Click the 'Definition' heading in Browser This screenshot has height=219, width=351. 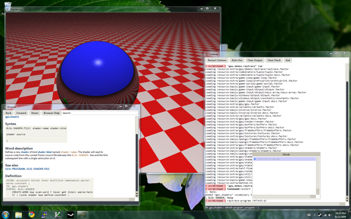coord(13,176)
